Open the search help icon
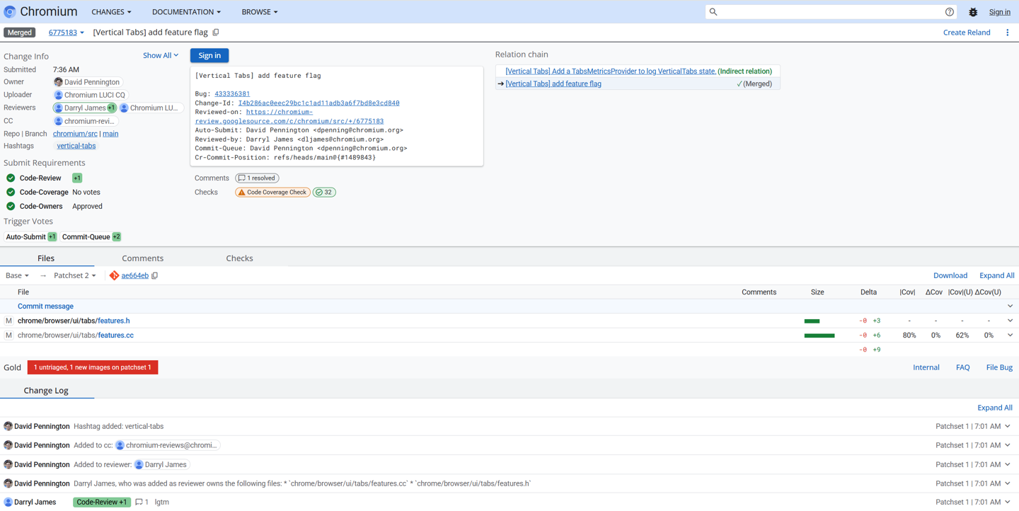This screenshot has height=511, width=1019. click(950, 12)
